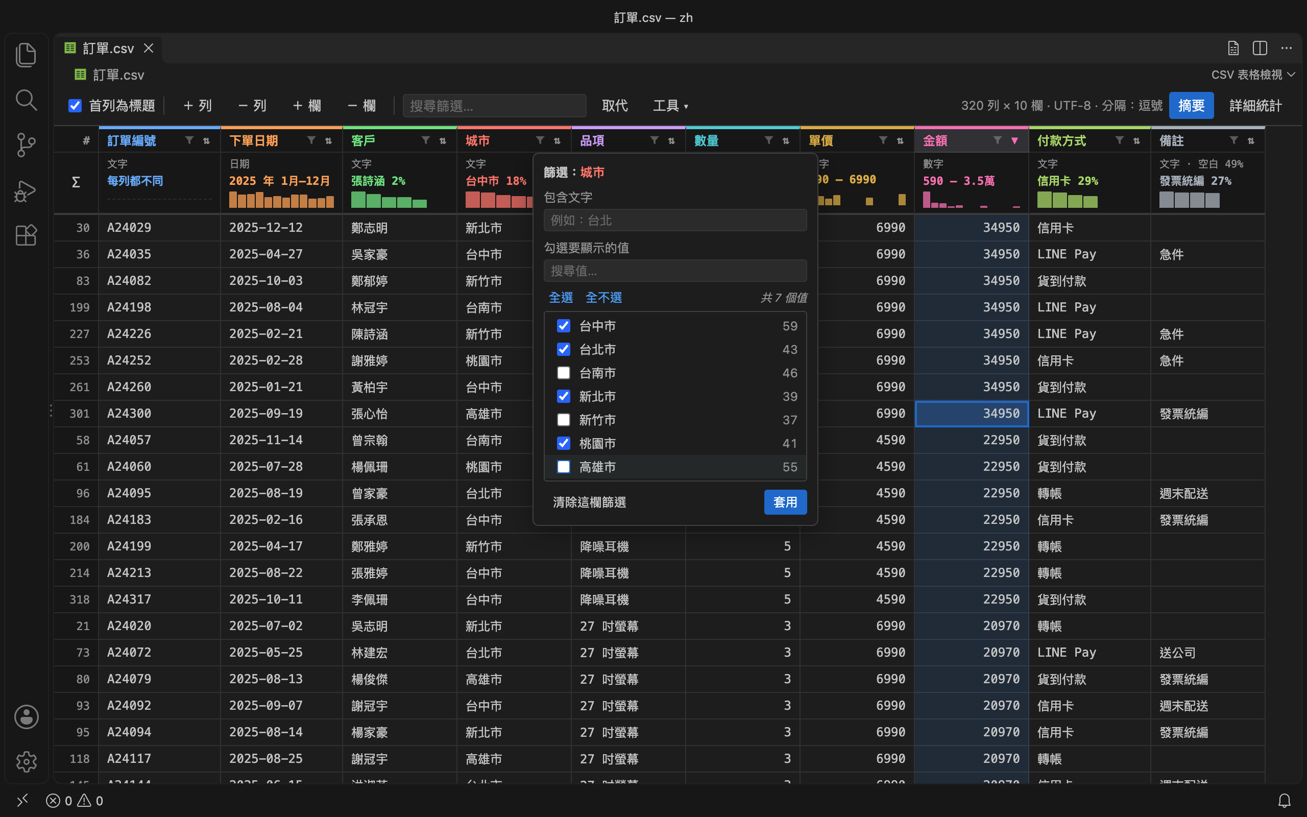
Task: Select cell A24300 in 訂單編號 column
Action: [159, 414]
